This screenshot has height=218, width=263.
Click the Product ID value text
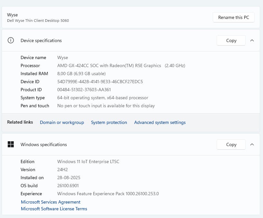[84, 90]
